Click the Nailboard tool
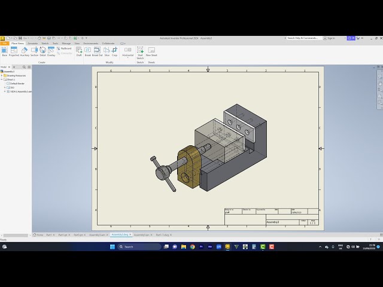This screenshot has height=287, width=383. click(64, 48)
